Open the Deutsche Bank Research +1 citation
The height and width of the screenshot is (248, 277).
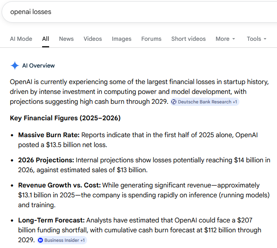pos(205,102)
